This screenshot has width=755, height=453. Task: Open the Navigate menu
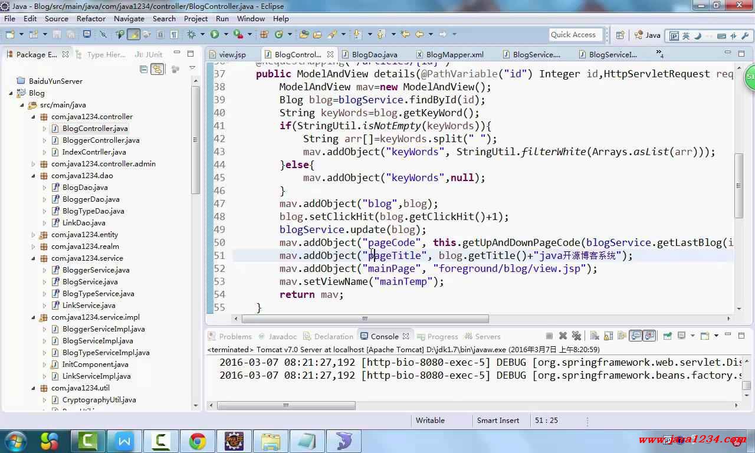(129, 18)
